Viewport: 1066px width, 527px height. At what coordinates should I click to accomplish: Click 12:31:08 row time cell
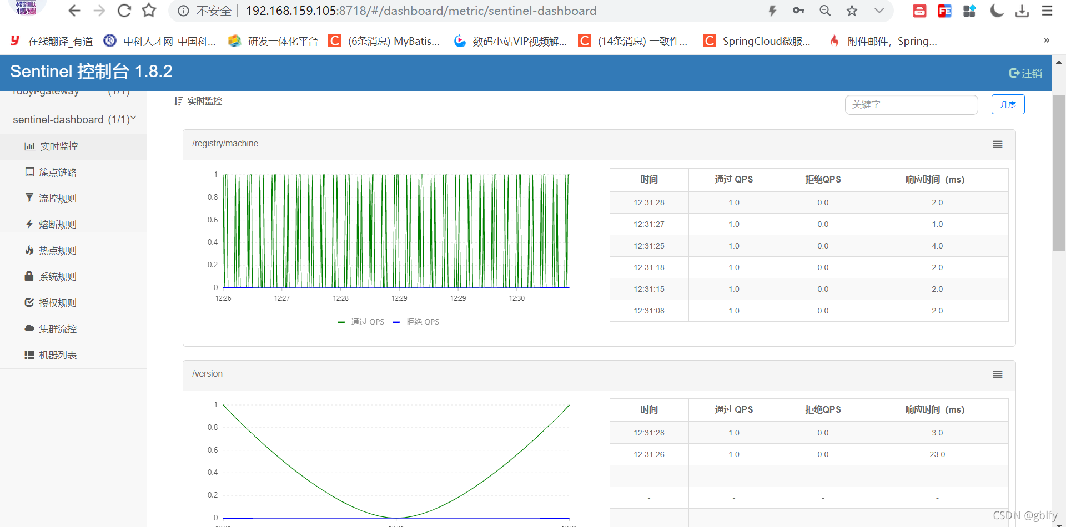649,311
